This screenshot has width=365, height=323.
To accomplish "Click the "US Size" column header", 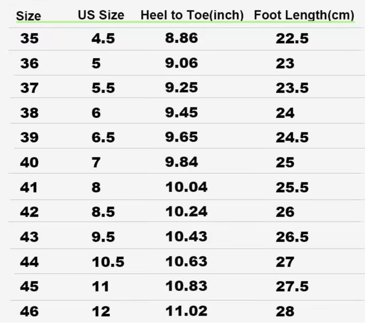I will pyautogui.click(x=101, y=15).
